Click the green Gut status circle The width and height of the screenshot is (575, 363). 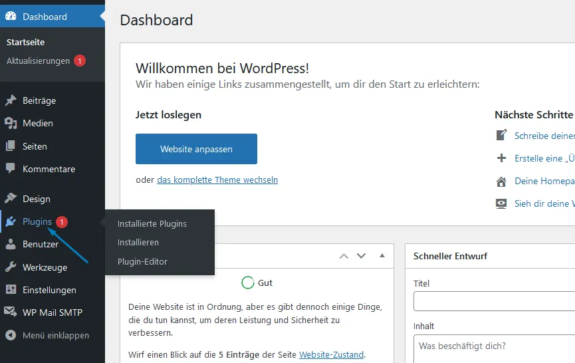click(x=248, y=283)
